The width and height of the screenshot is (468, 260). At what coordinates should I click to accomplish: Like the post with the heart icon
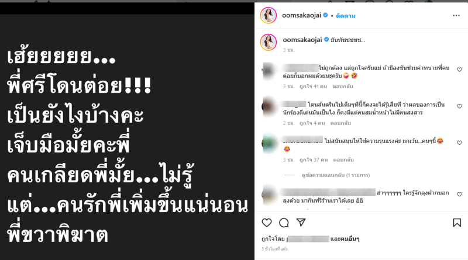pos(267,223)
